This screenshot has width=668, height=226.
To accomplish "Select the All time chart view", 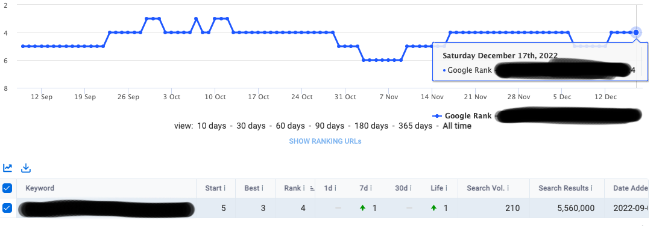I will pos(457,126).
